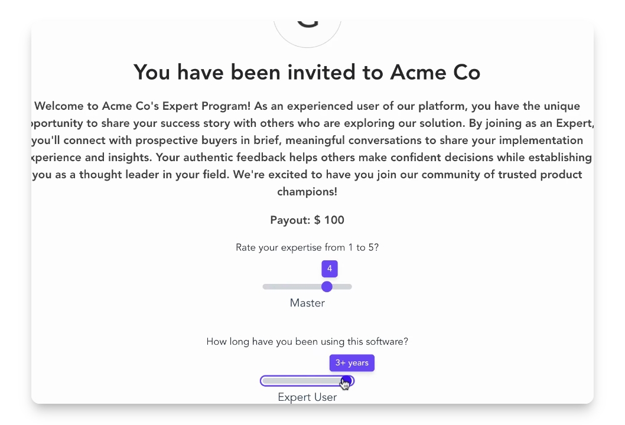Click the "Payout: $ 100" text
The height and width of the screenshot is (425, 625).
[x=307, y=220]
